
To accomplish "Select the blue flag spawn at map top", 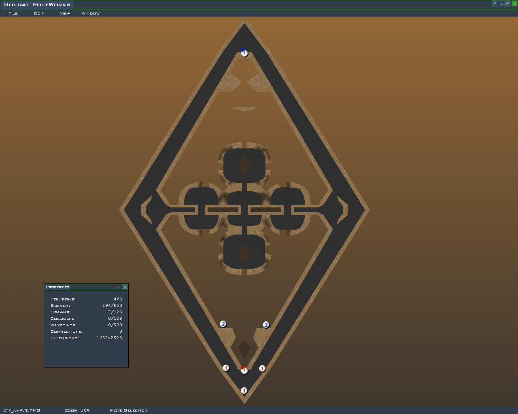I will pyautogui.click(x=244, y=53).
